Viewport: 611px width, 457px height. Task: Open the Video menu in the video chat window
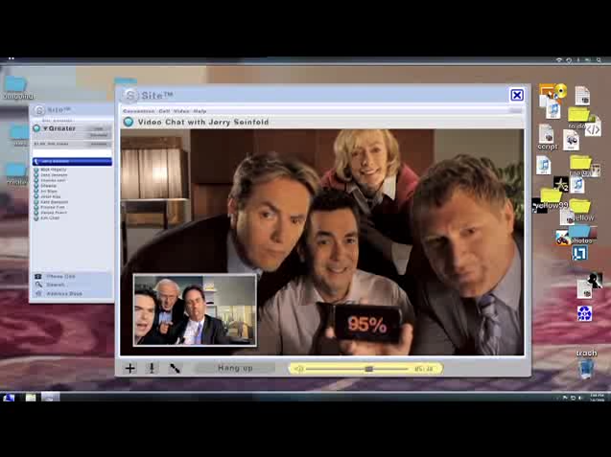181,111
